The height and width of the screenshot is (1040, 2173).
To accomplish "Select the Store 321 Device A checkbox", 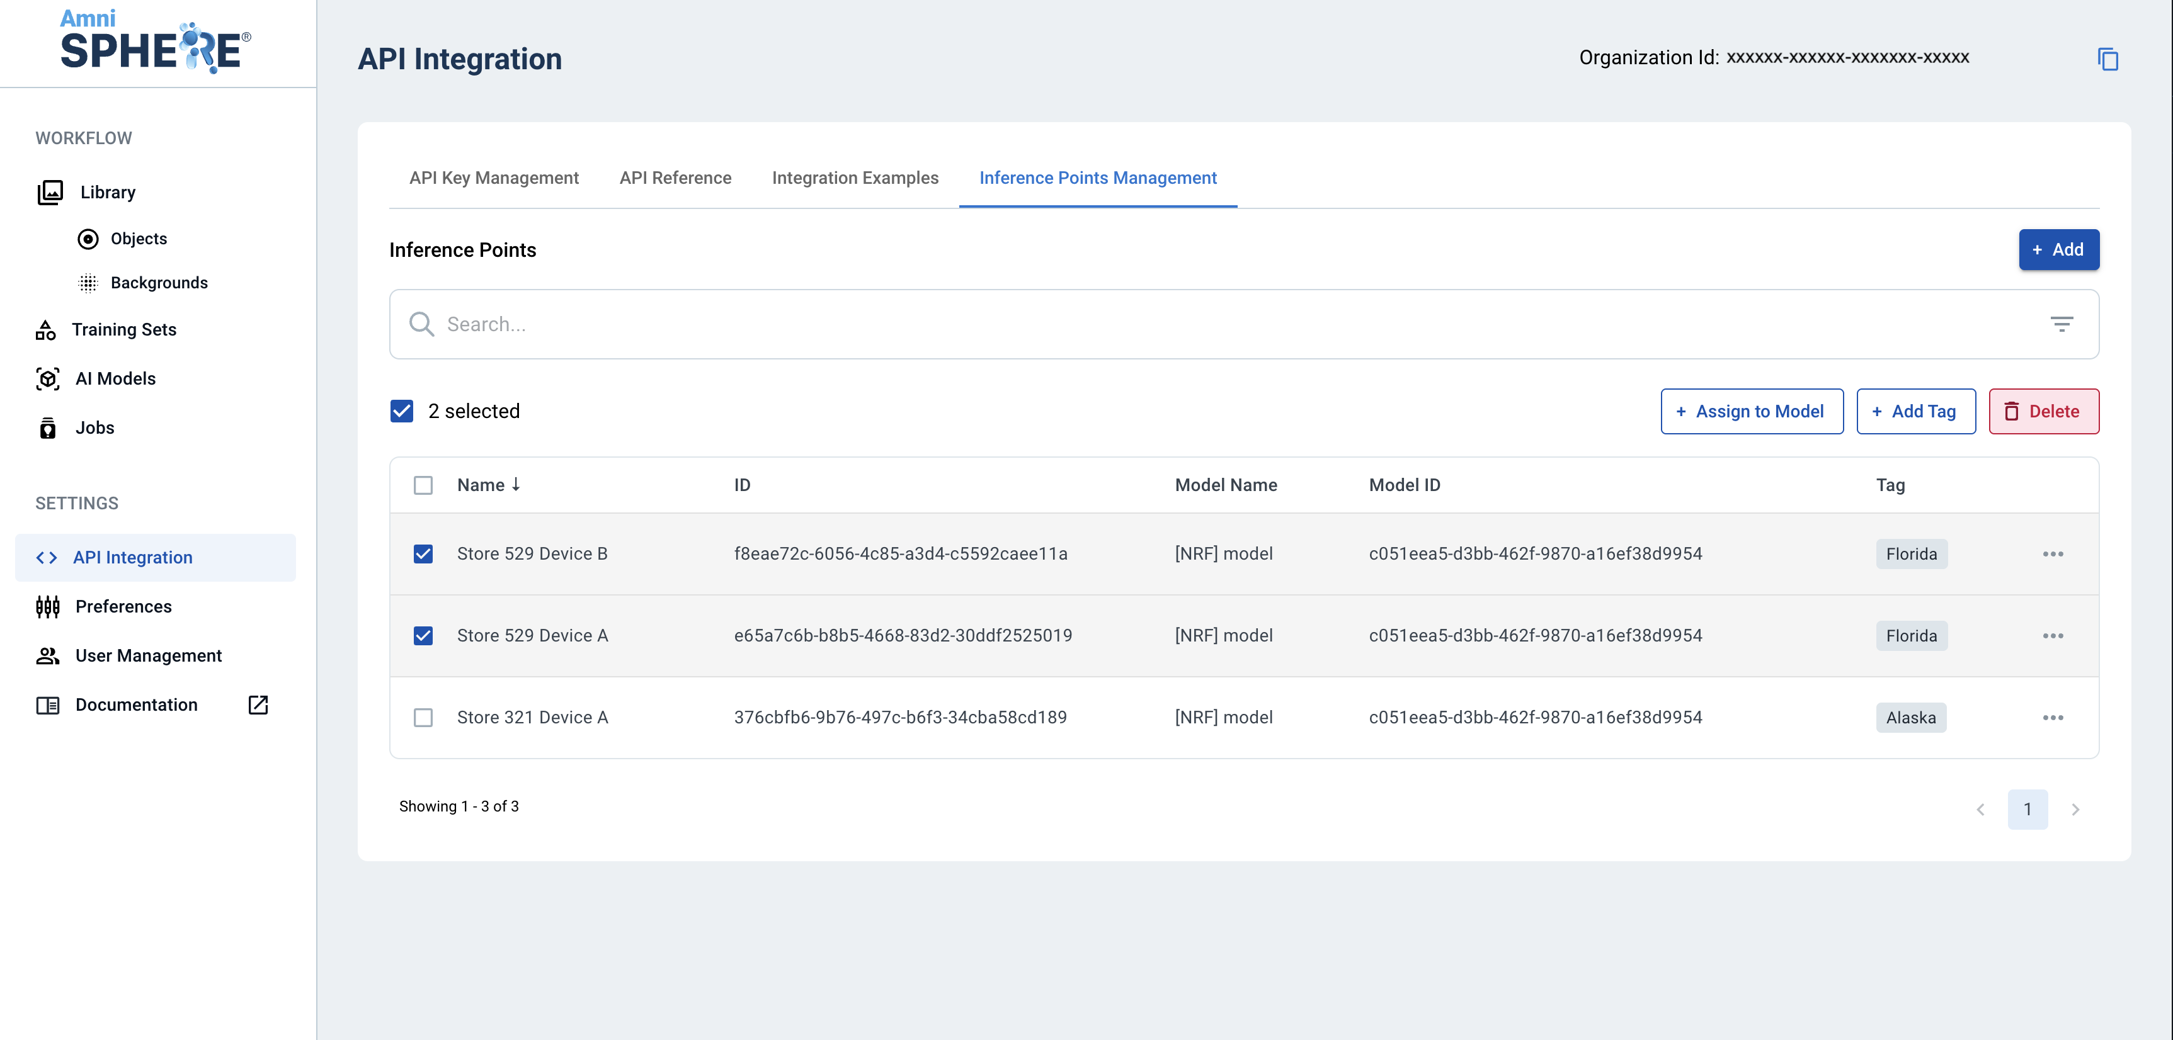I will tap(423, 718).
